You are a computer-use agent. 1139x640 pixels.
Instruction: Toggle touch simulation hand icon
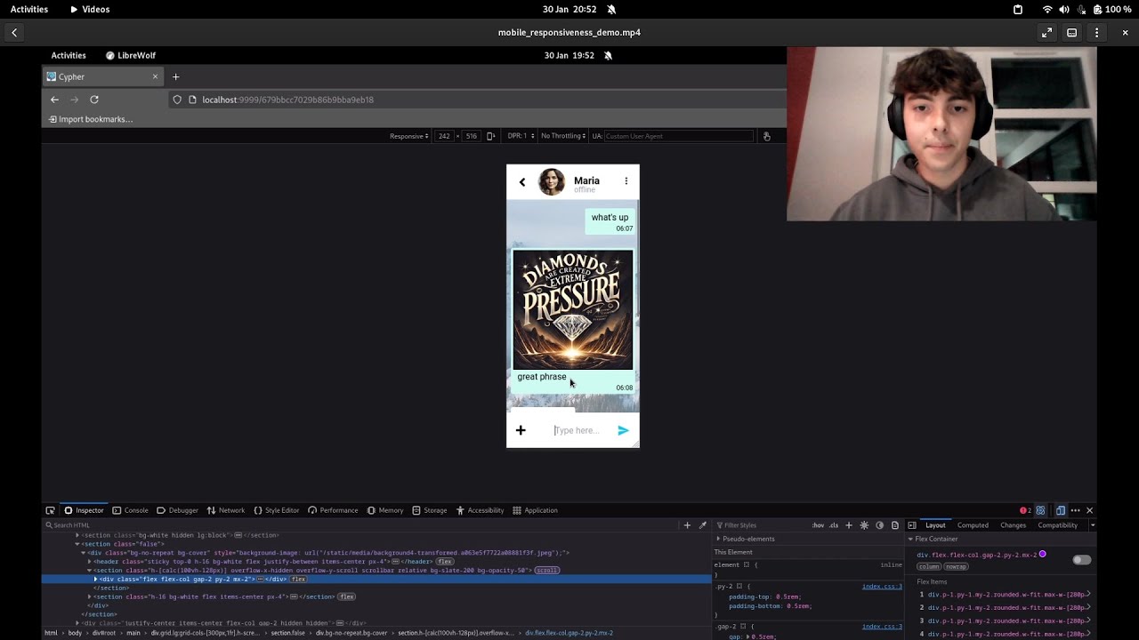click(767, 136)
